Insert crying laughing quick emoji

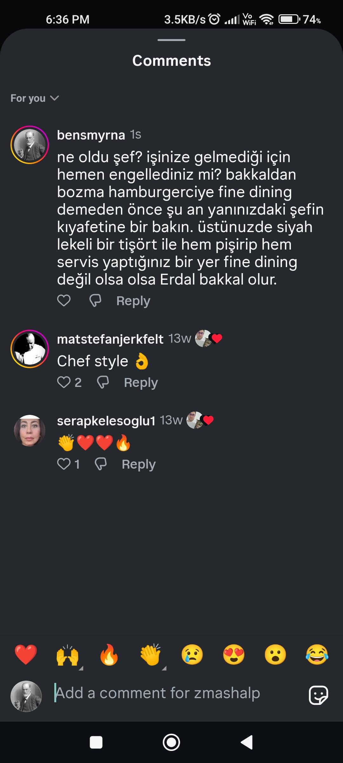tap(317, 655)
